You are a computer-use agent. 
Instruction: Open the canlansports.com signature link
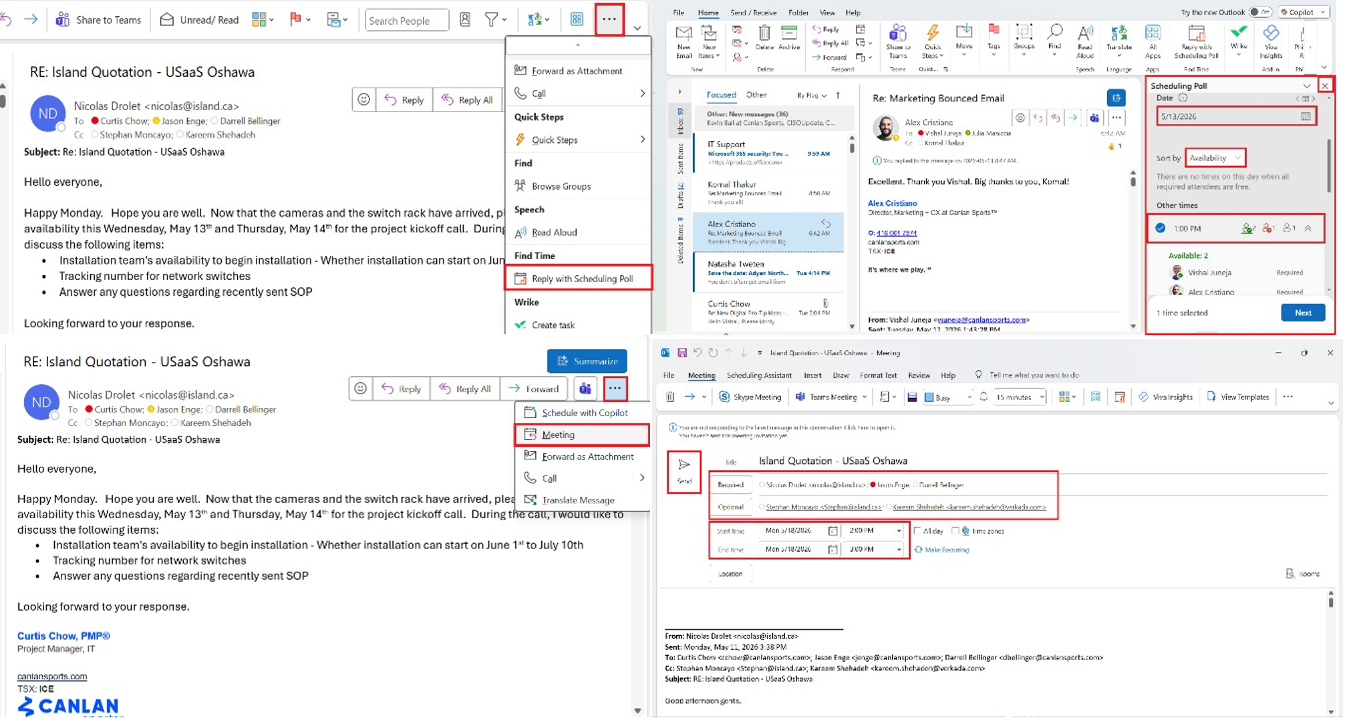click(x=52, y=676)
